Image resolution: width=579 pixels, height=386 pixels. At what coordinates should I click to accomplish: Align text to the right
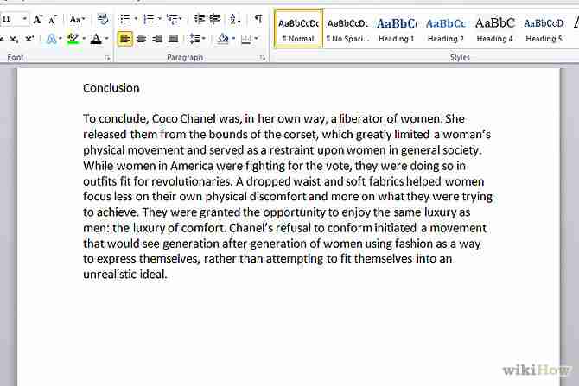(x=156, y=39)
